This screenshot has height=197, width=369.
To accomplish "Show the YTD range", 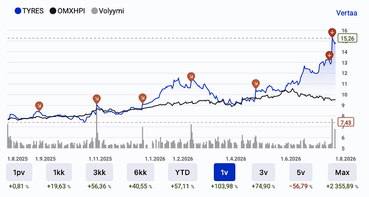I will 182,172.
